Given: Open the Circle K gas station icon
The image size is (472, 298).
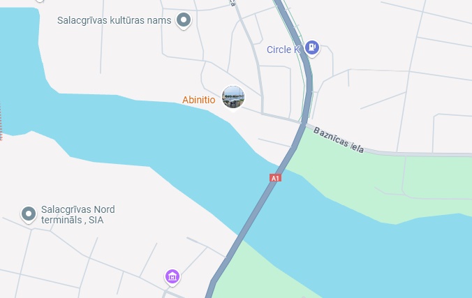Looking at the screenshot, I should (x=311, y=47).
